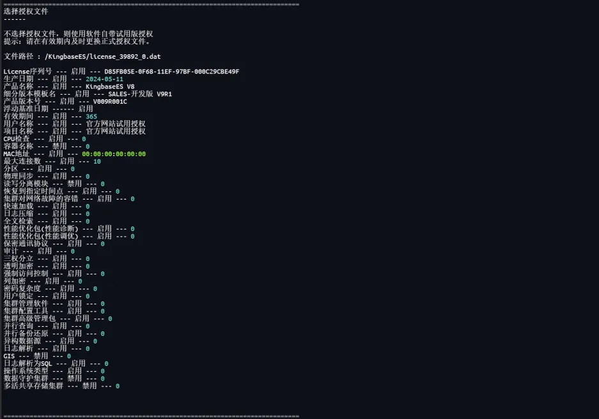This screenshot has width=599, height=419.
Task: Click the 读写分离模块 line
Action: 54,184
